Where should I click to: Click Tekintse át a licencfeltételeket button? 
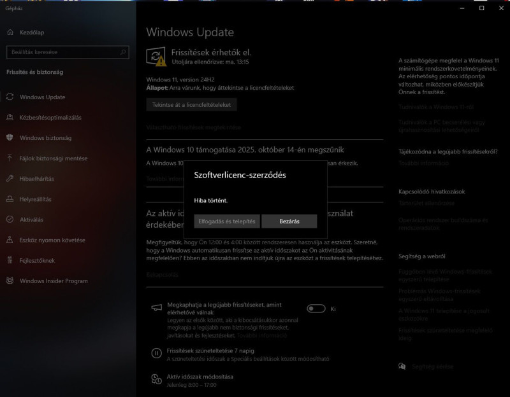(x=191, y=105)
